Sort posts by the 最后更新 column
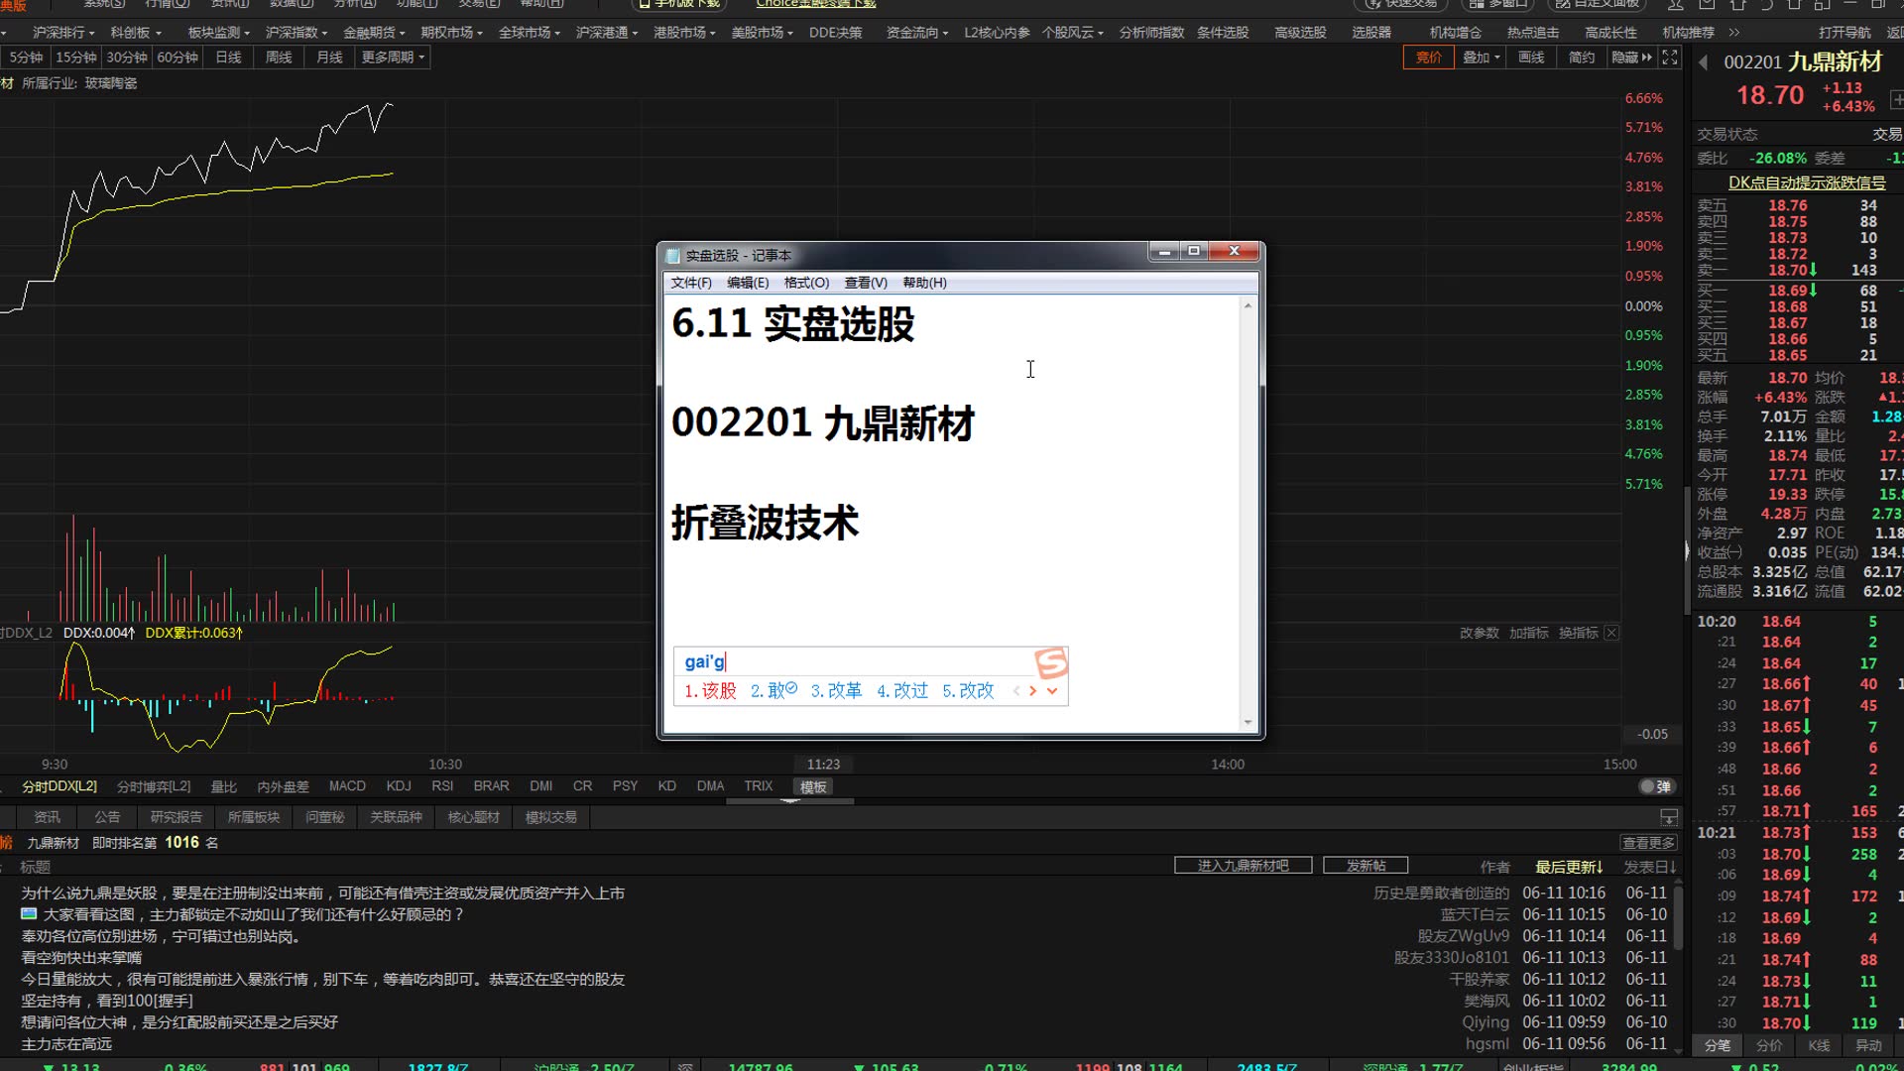1904x1071 pixels. point(1569,867)
